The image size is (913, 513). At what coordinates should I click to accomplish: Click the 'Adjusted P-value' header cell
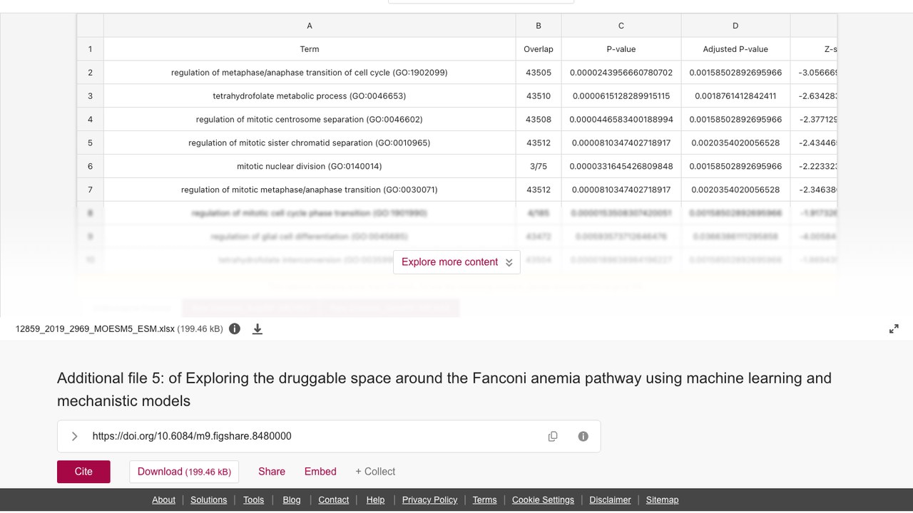[735, 49]
